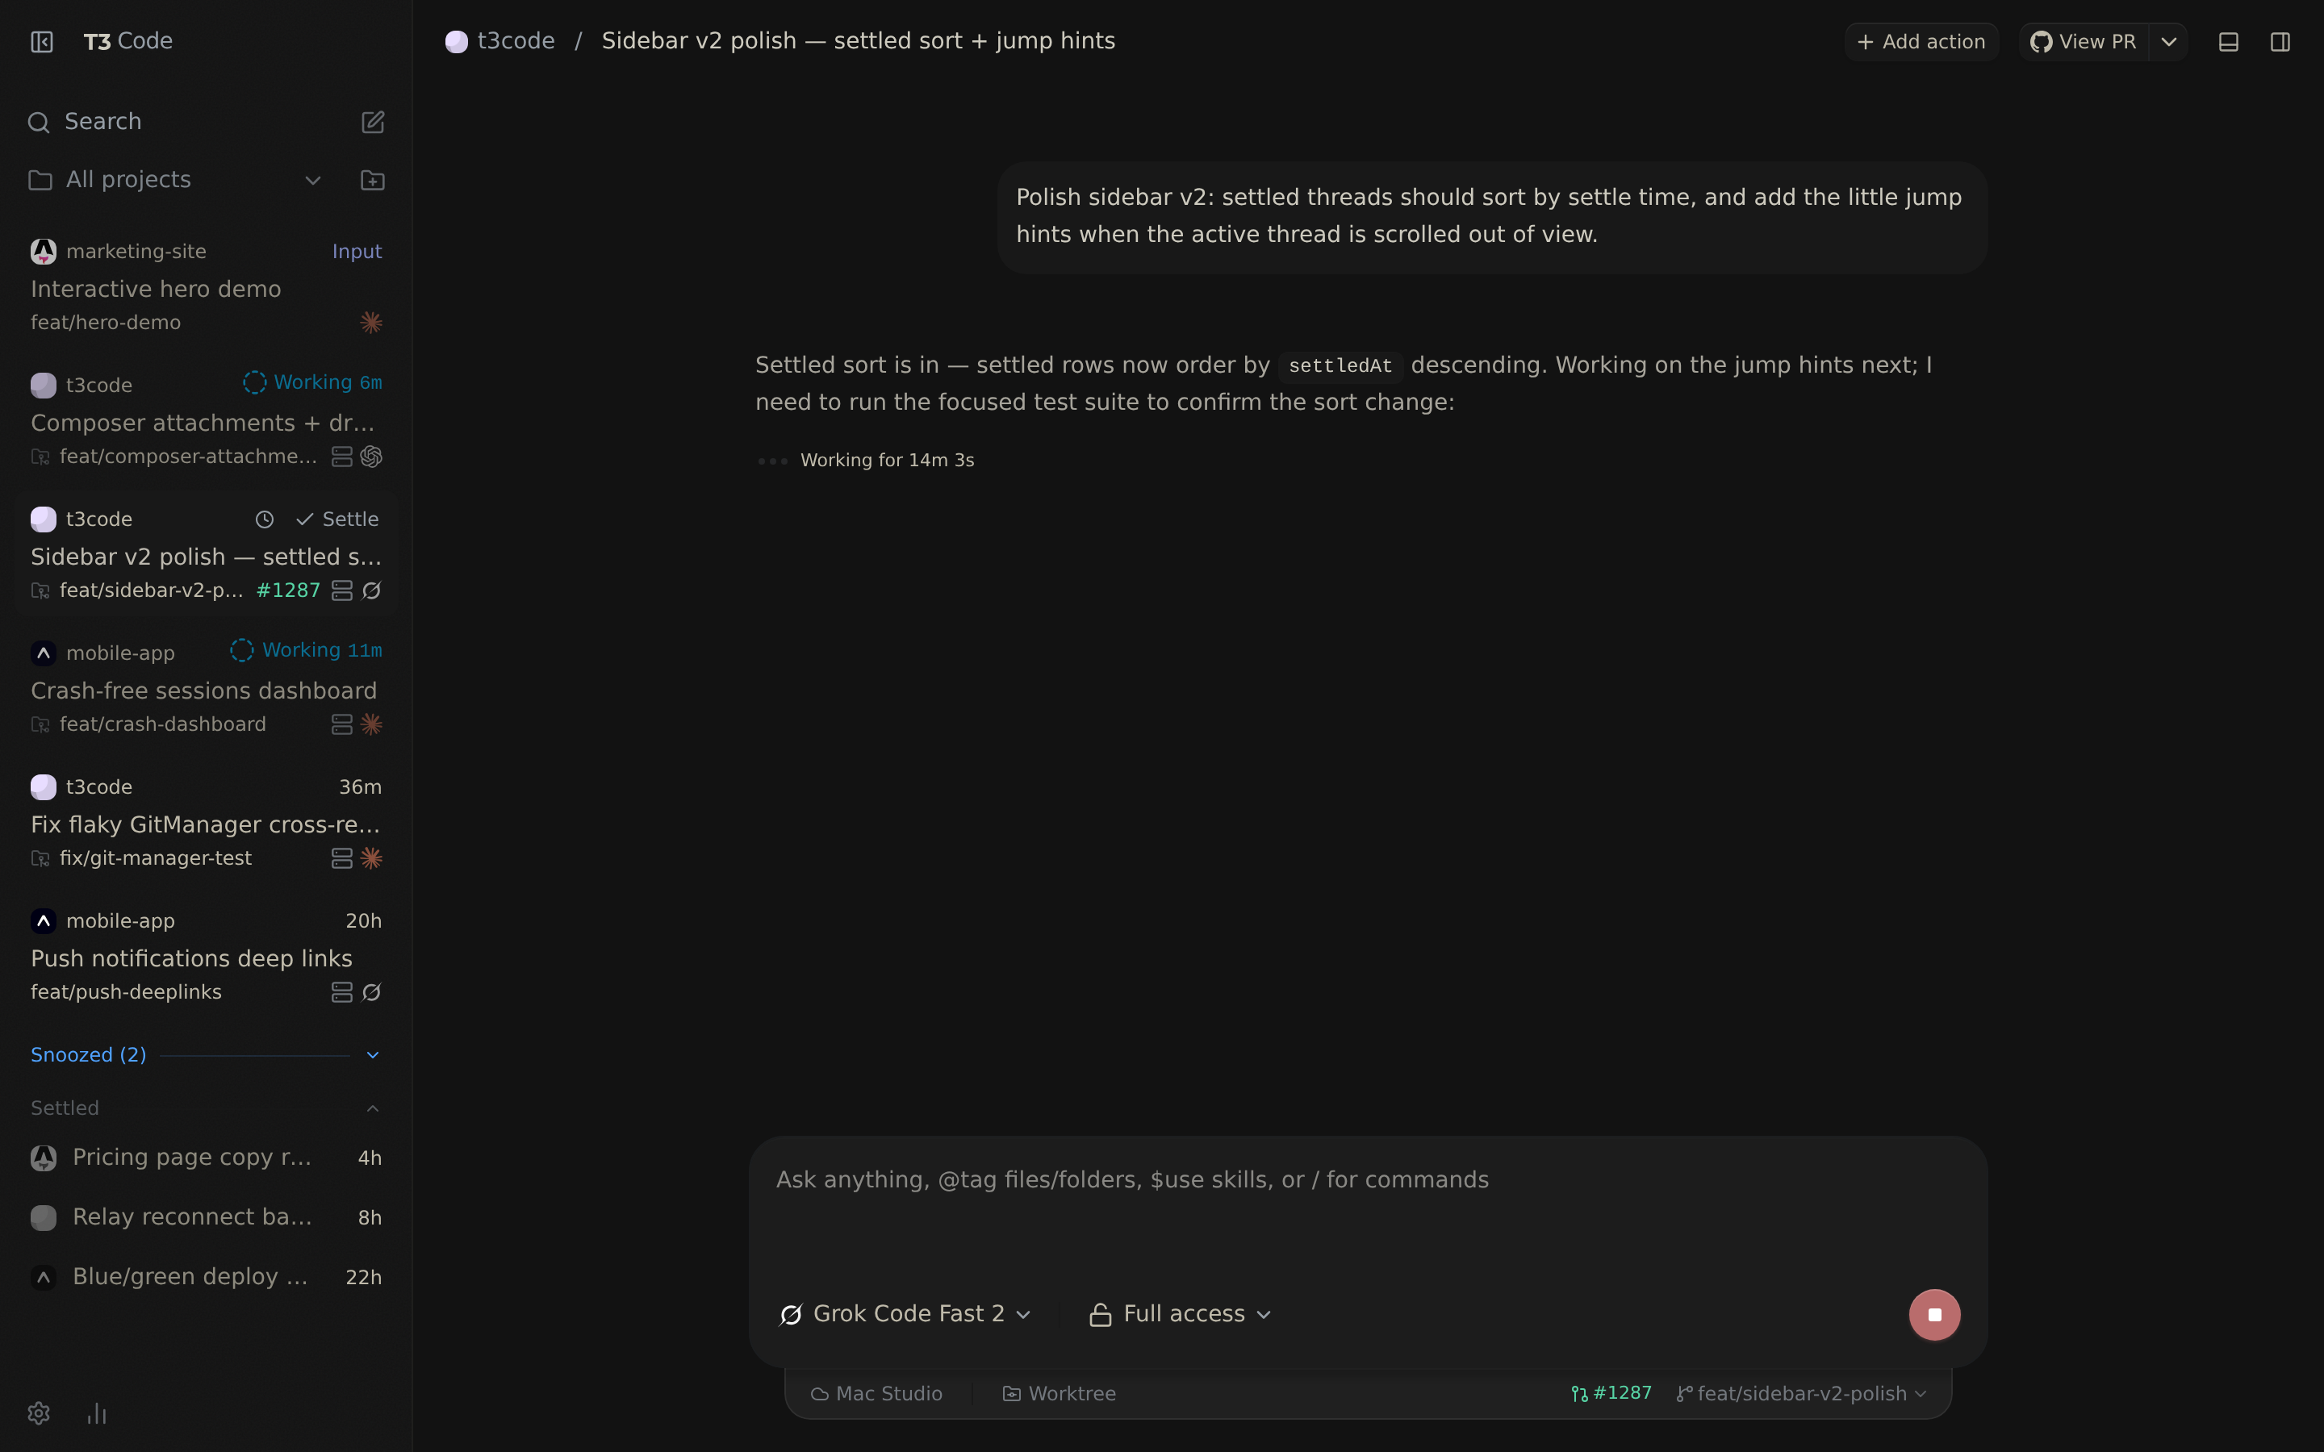Click the snooze clock icon on the Sidebar v2 thread
Screen dimensions: 2324x1452
pyautogui.click(x=264, y=519)
